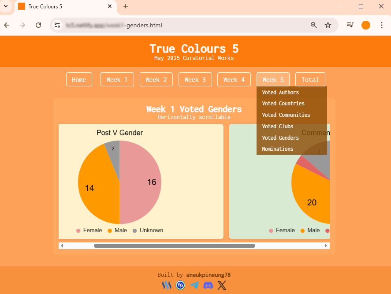
Task: Open the Telegram icon link
Action: click(x=194, y=285)
